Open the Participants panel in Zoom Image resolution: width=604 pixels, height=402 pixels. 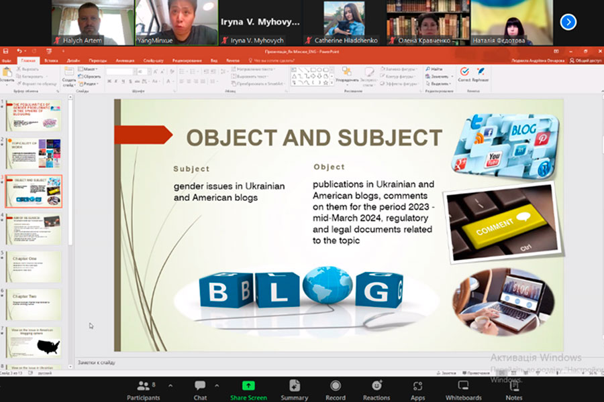143,389
